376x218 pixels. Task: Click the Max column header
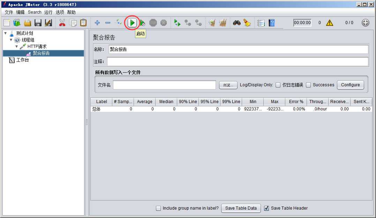pyautogui.click(x=275, y=102)
